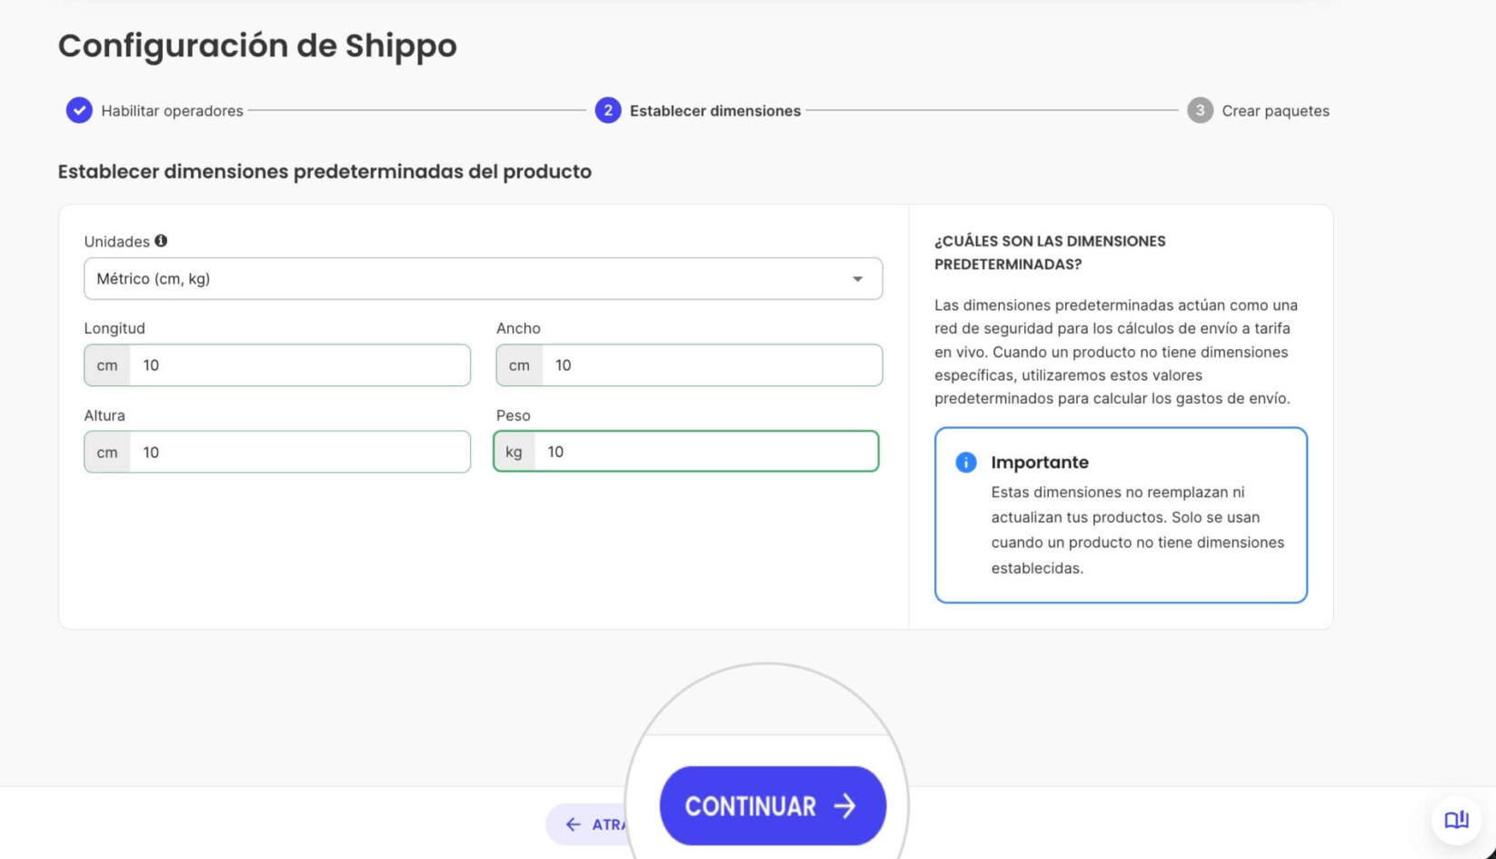Click the kg unit prefix in Peso
Image resolution: width=1496 pixels, height=859 pixels.
[514, 452]
